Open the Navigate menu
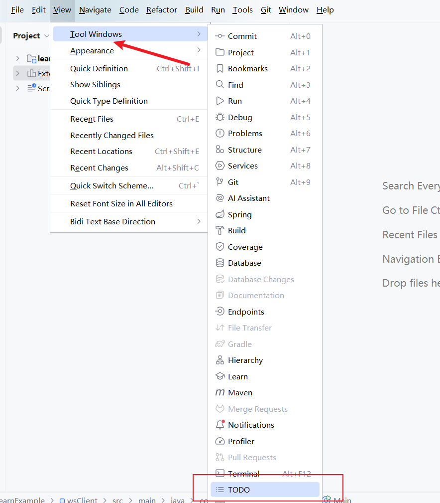 pyautogui.click(x=95, y=10)
